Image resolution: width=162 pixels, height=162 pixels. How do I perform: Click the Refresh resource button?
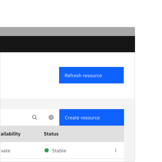[91, 75]
